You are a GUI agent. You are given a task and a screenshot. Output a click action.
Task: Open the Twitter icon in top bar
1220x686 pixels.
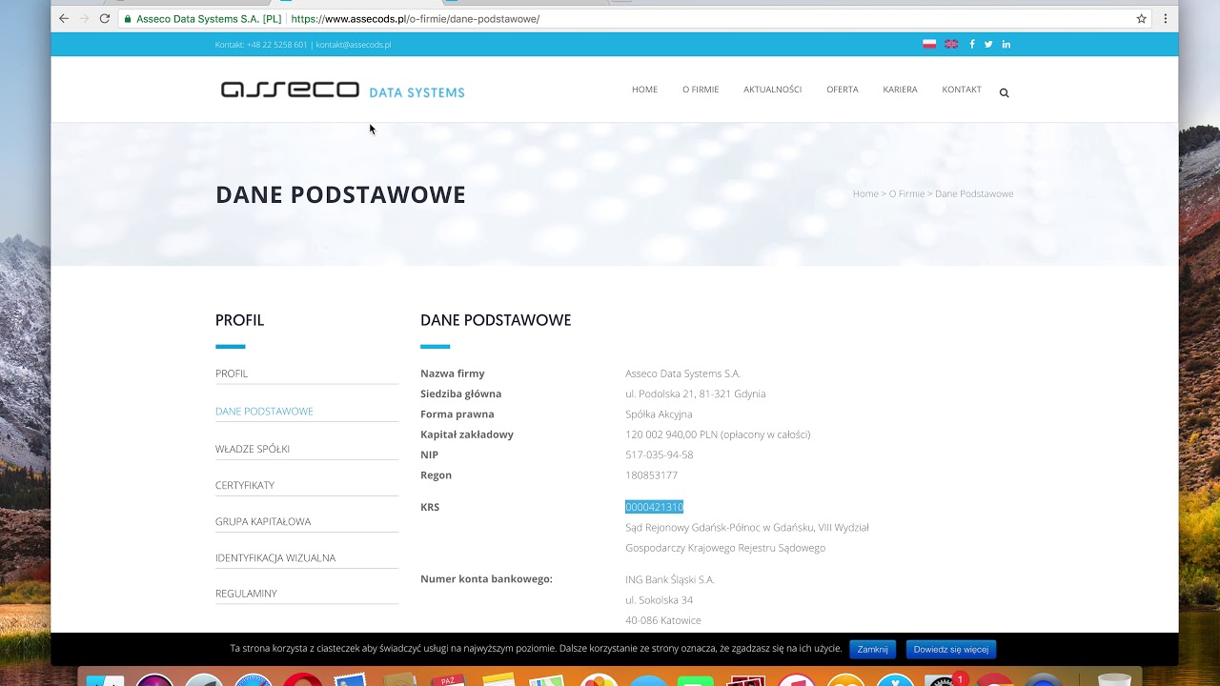(988, 44)
